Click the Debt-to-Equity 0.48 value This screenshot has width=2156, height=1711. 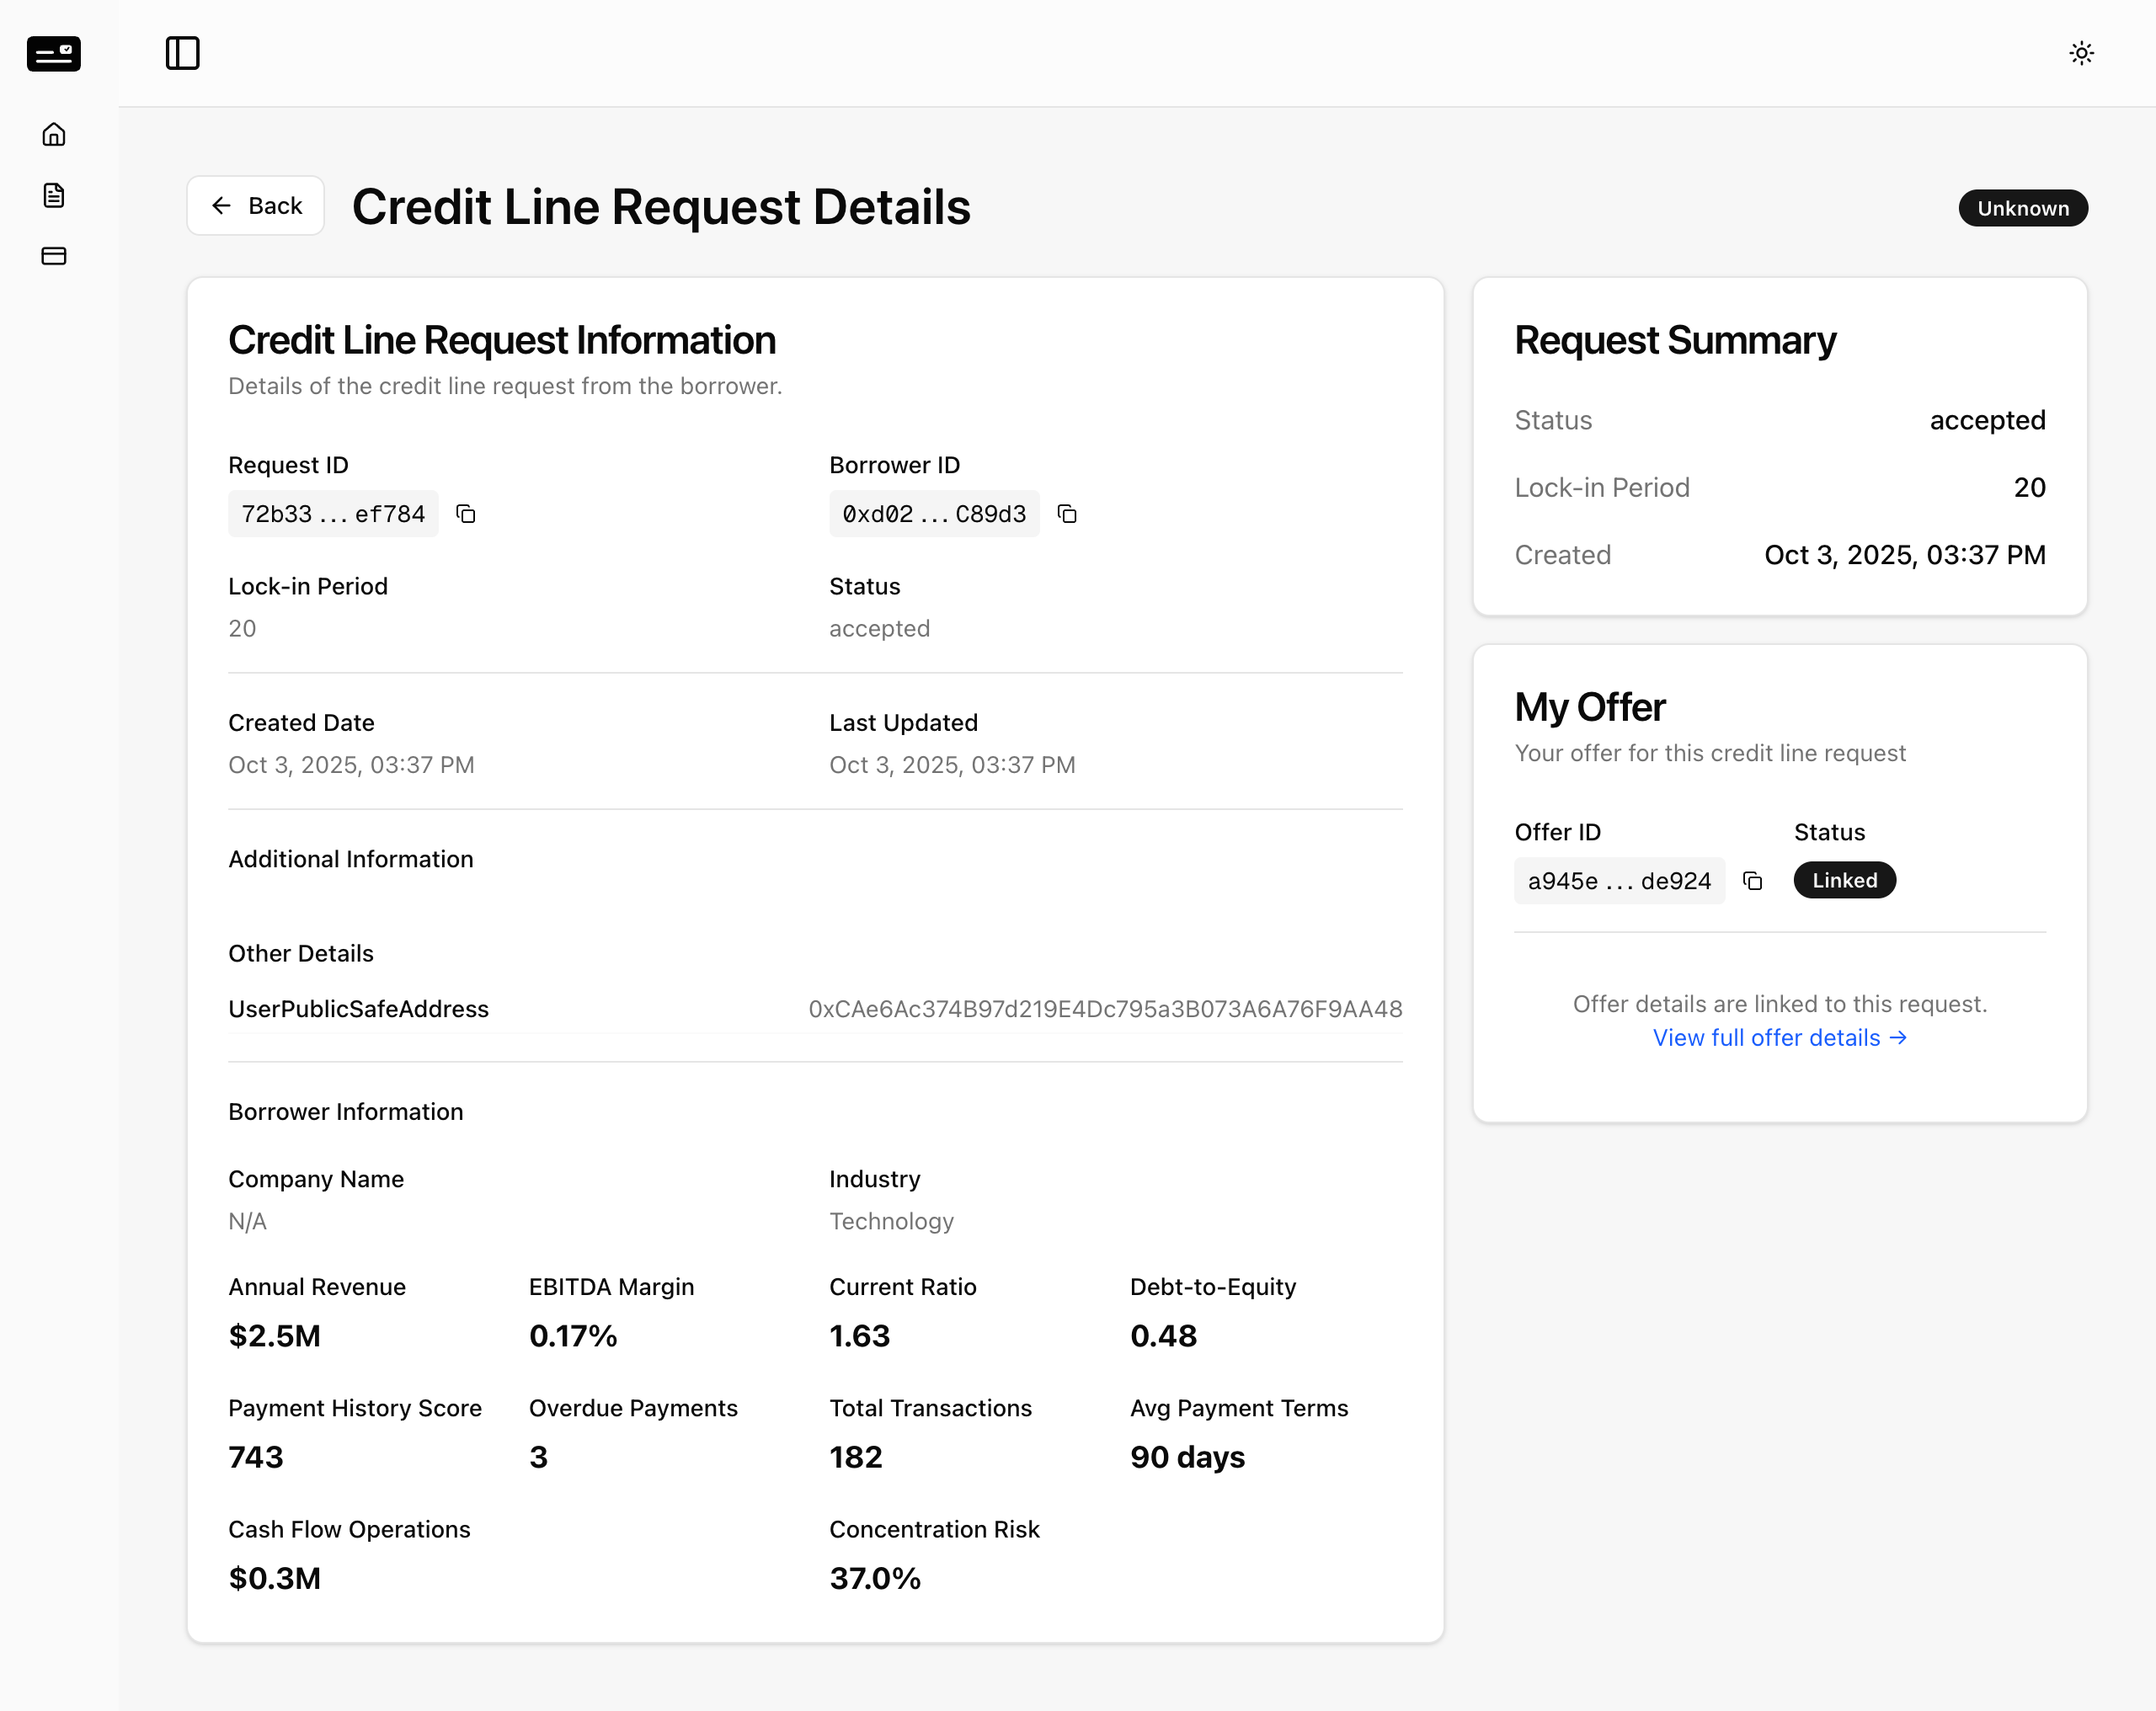pyautogui.click(x=1163, y=1336)
